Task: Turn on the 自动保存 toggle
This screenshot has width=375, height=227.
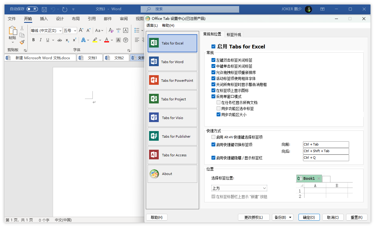Action: point(32,9)
